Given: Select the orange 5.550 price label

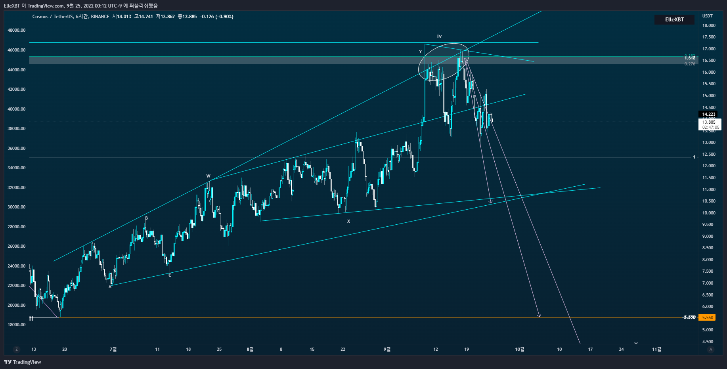Looking at the screenshot, I should 708,317.
